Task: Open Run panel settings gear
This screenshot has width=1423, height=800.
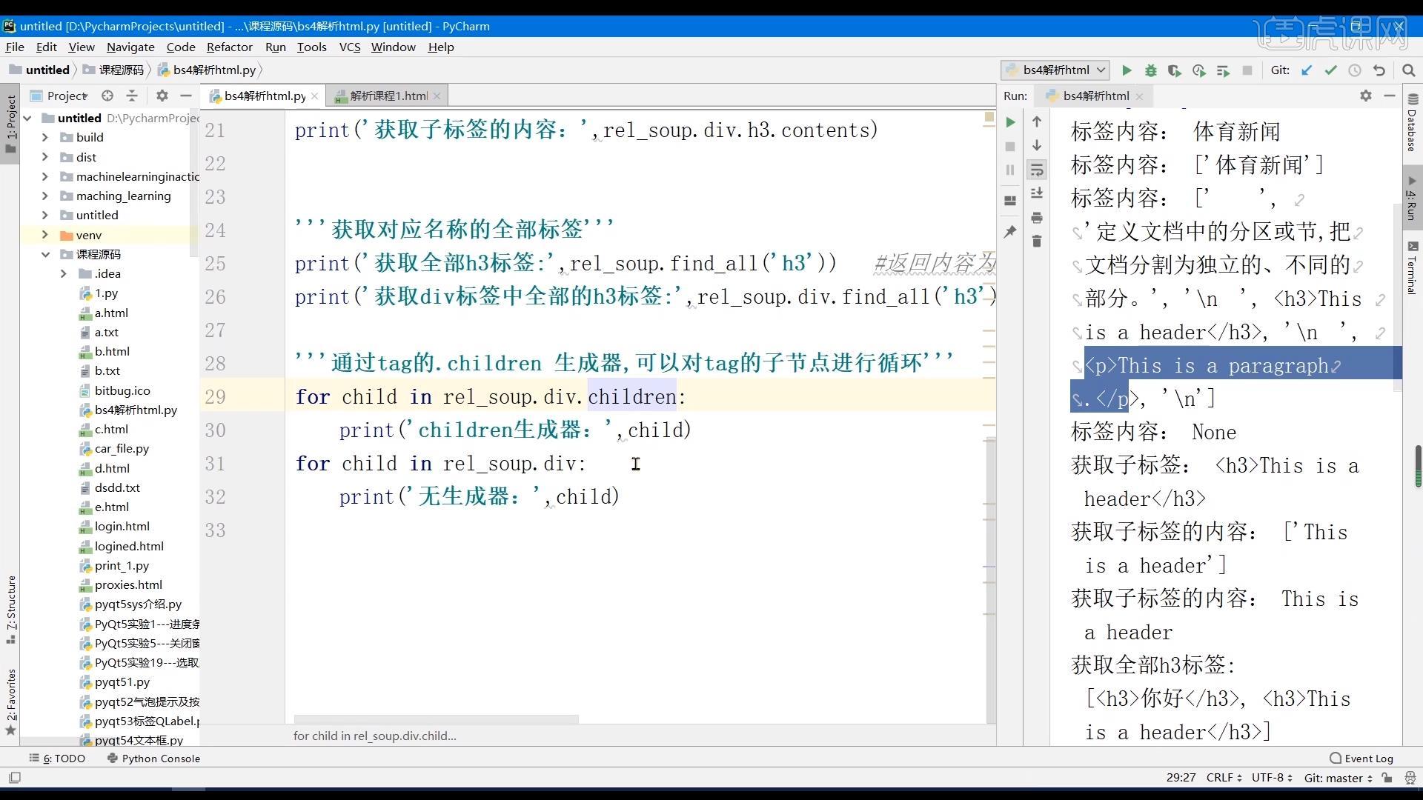Action: coord(1366,96)
